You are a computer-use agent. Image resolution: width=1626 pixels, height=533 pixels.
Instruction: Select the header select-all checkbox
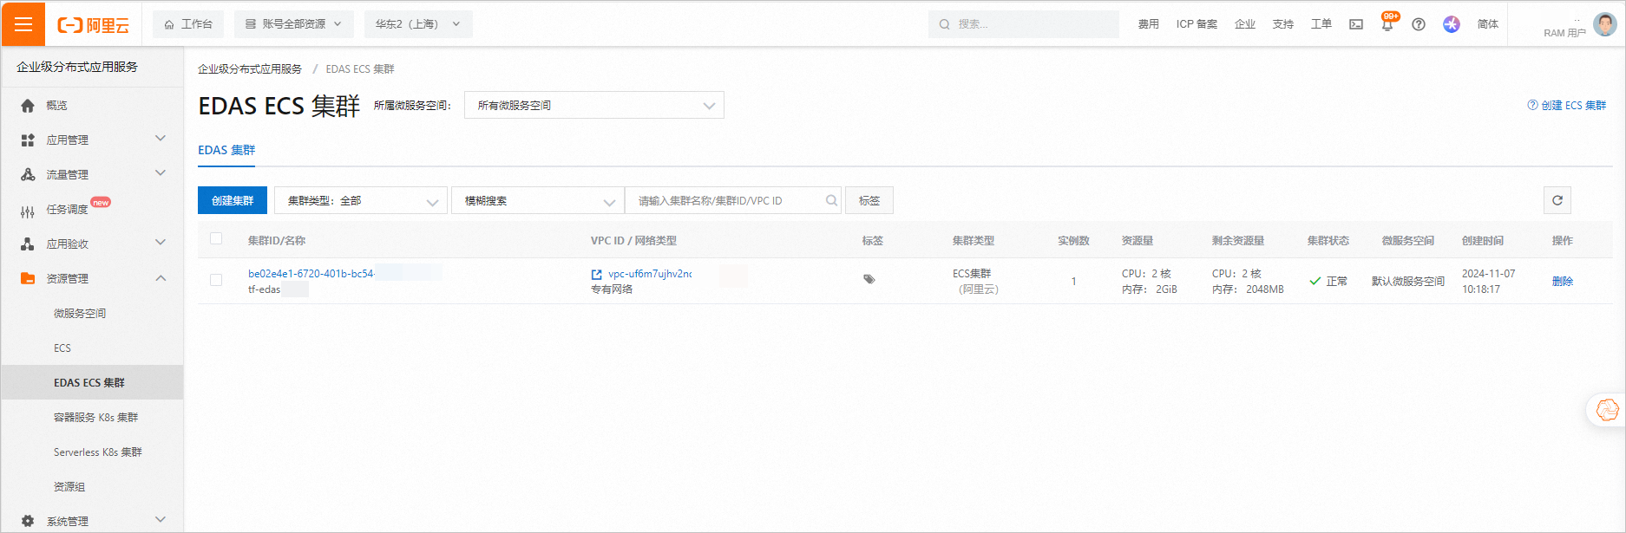tap(216, 238)
